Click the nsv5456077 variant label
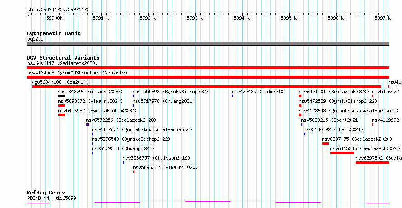Screen dimensions: 402x208 [x=385, y=92]
